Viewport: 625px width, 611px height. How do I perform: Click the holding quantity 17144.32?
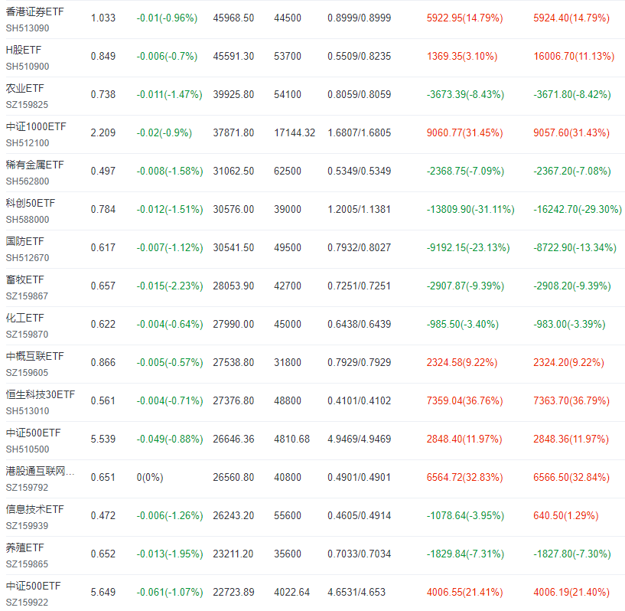pyautogui.click(x=295, y=133)
